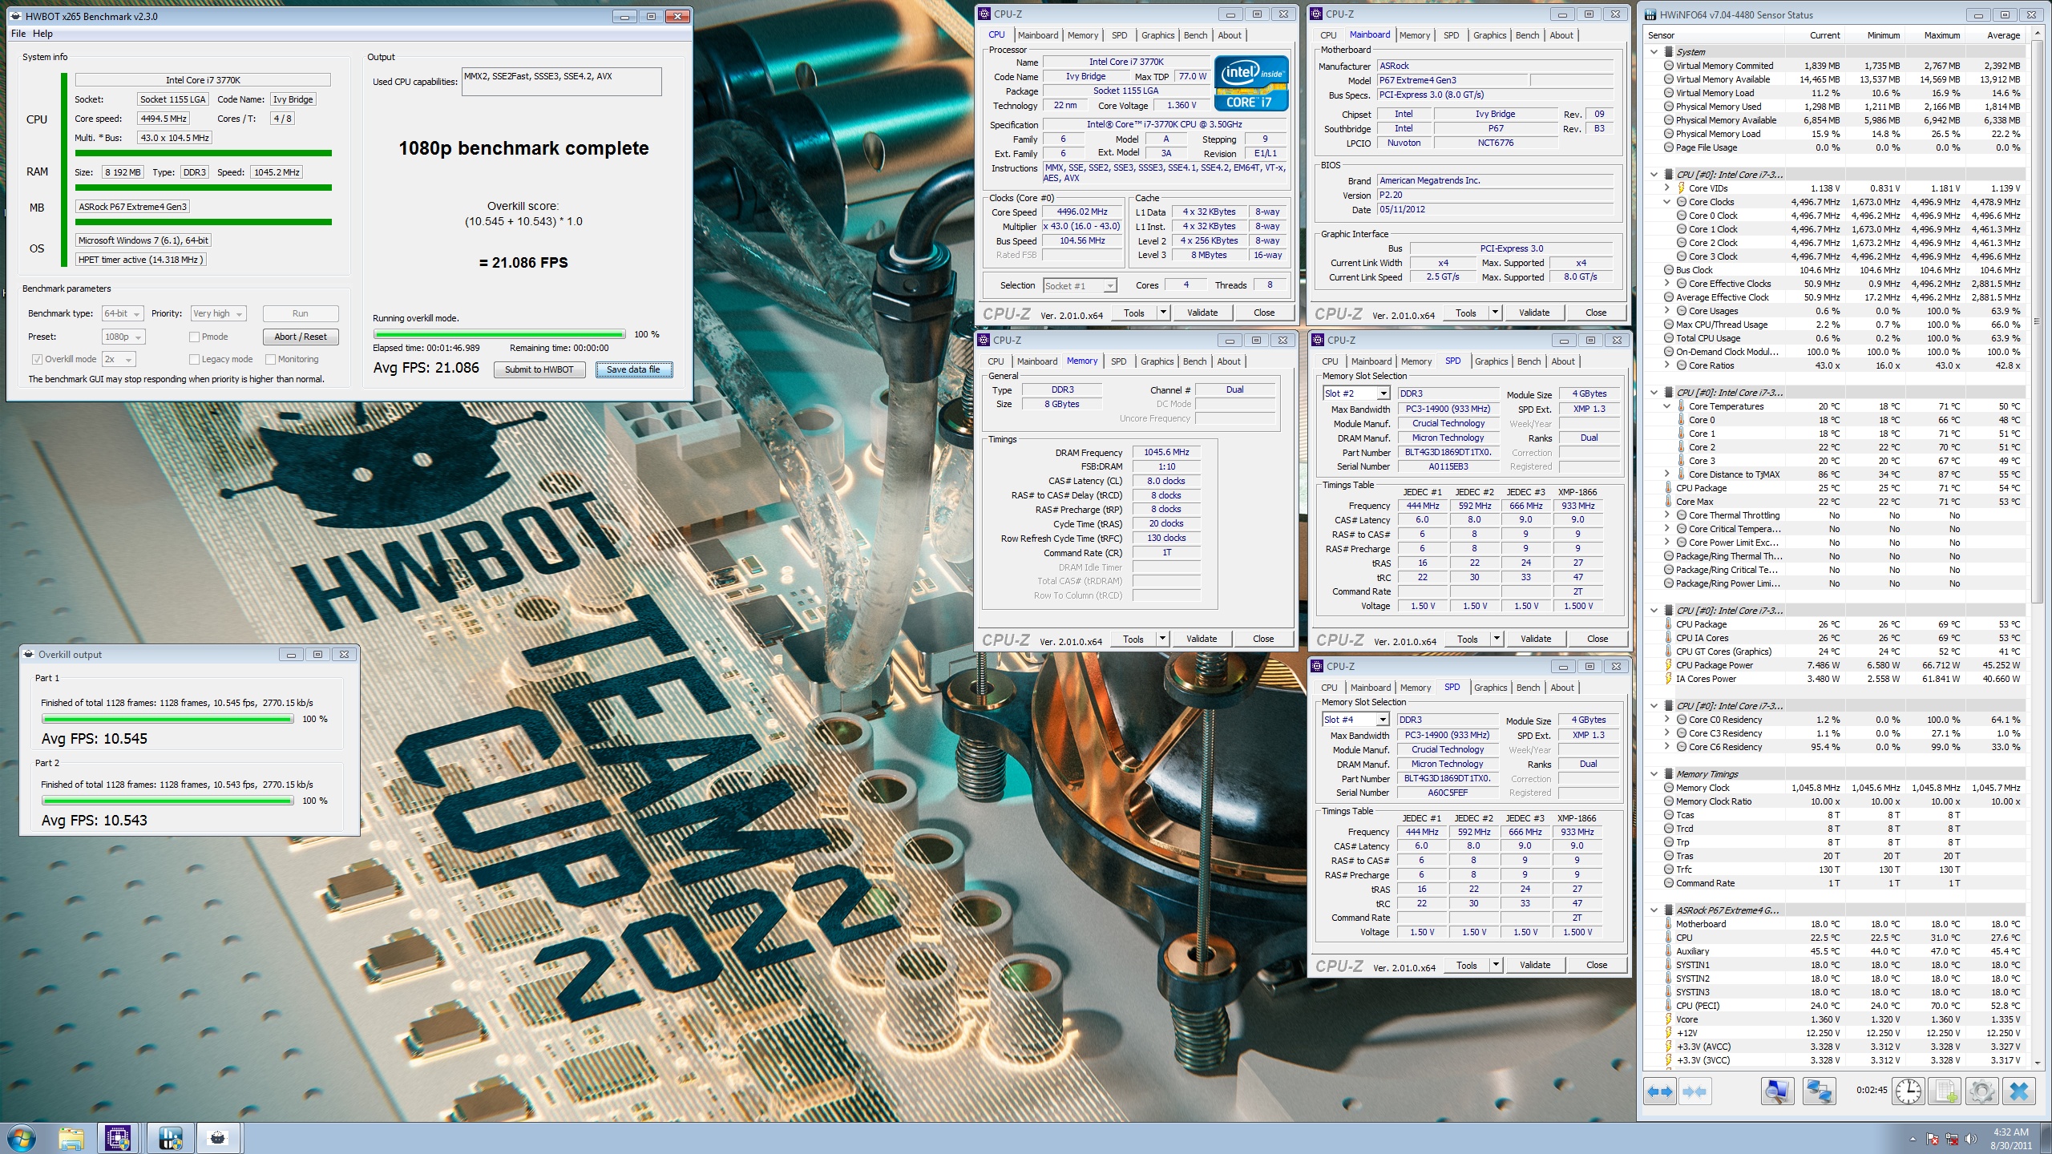2052x1154 pixels.
Task: Click Vcore lightning bolt sensor icon
Action: pos(1669,1019)
